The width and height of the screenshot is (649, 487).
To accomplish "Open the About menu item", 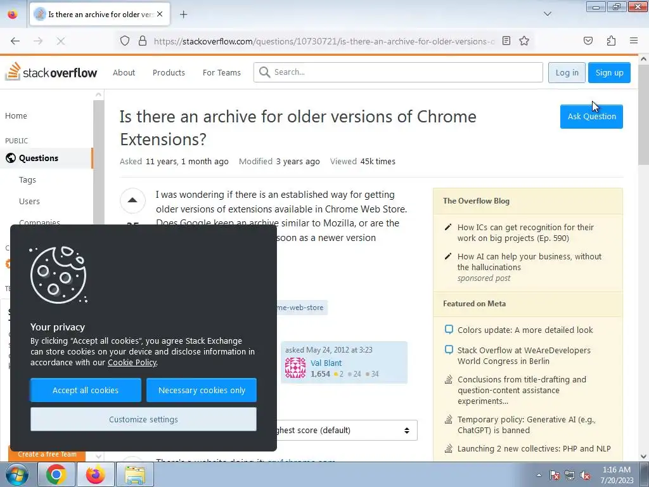I will pos(124,72).
